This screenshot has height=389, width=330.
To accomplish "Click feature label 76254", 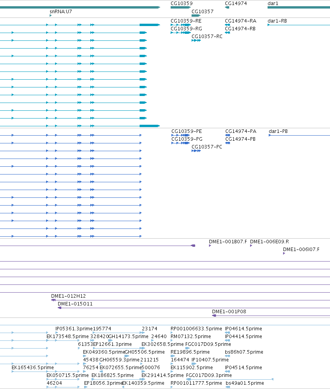I will pos(91,368).
